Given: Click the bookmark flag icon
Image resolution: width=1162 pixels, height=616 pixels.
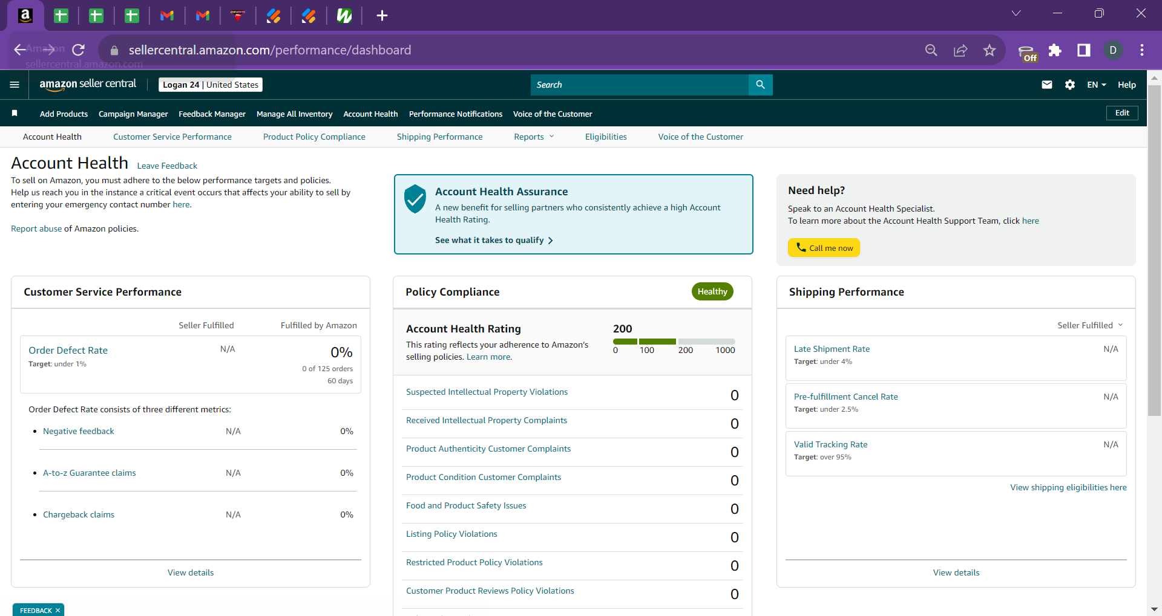Looking at the screenshot, I should (x=15, y=113).
